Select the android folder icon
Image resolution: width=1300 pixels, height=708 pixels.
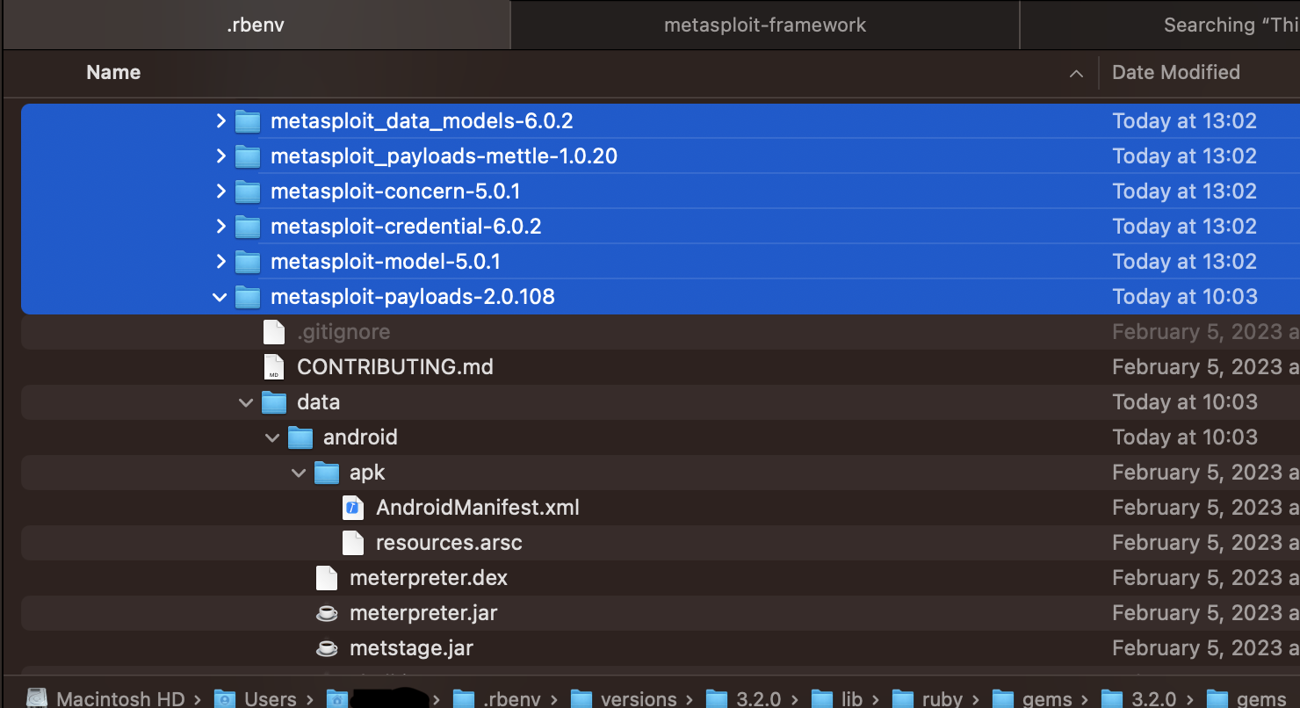pyautogui.click(x=300, y=437)
